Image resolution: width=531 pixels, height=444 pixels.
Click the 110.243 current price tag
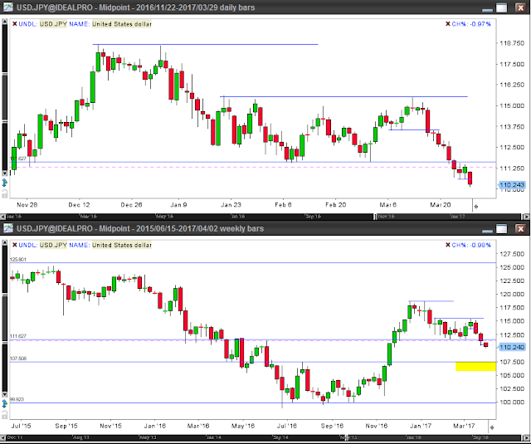click(x=512, y=185)
